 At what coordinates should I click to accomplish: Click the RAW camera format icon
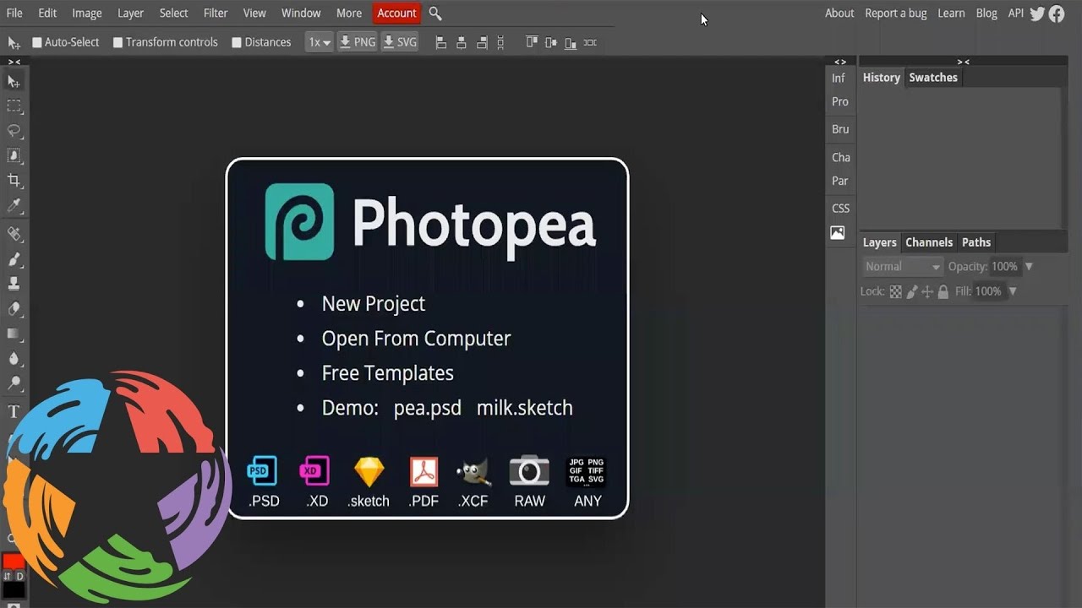coord(529,471)
